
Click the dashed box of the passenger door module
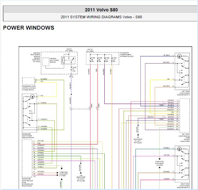[27, 158]
